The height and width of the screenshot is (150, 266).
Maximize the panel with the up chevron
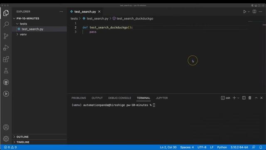(256, 98)
